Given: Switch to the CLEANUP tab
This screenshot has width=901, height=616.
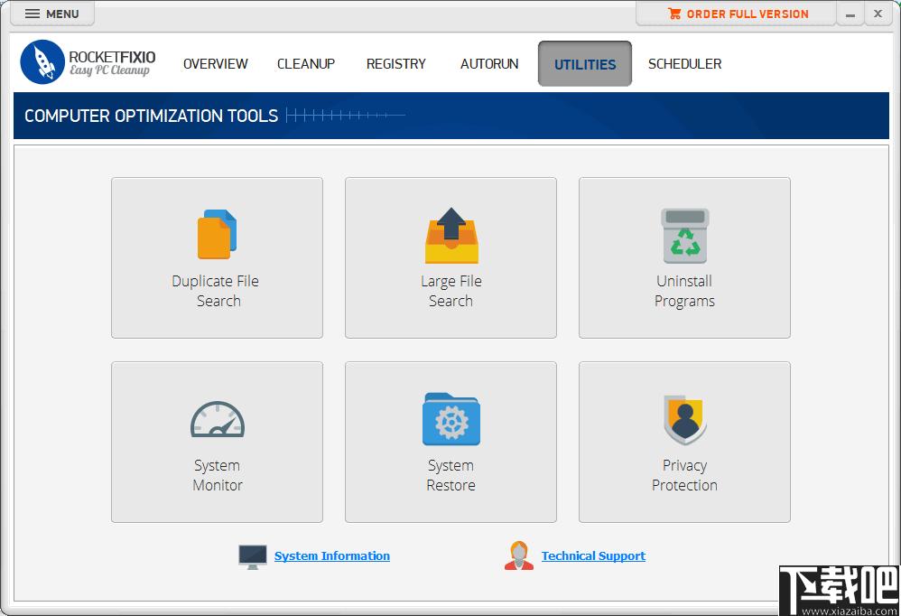Looking at the screenshot, I should point(306,64).
